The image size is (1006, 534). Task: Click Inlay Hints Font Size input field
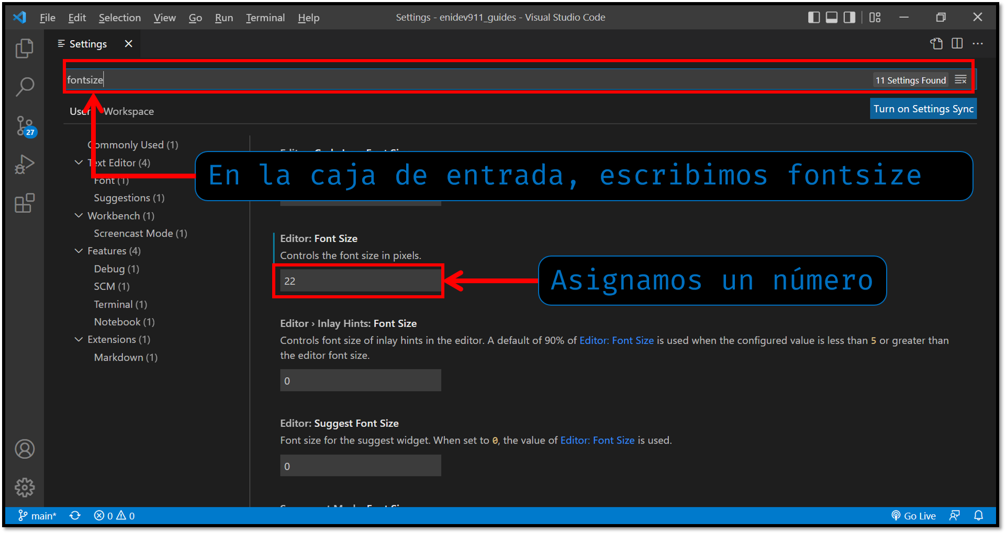361,380
